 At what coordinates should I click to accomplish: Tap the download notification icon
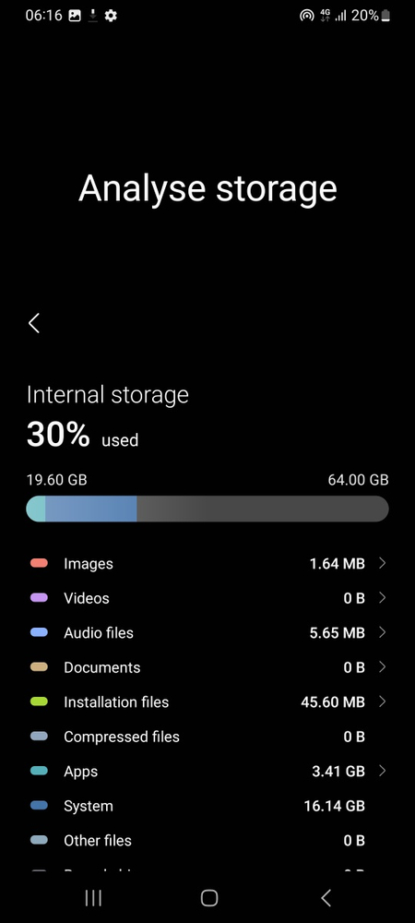point(93,16)
